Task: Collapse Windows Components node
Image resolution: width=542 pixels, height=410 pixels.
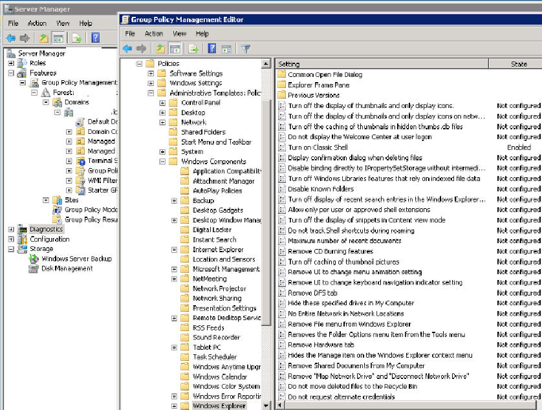Action: tap(162, 162)
